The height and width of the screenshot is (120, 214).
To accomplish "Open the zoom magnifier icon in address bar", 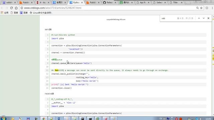I will (x=197, y=8).
